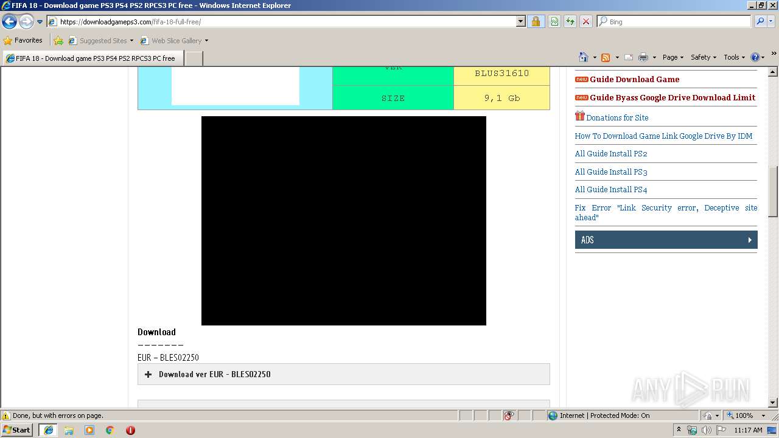Click the 11:17 AM system clock
Viewport: 779px width, 438px height.
[x=748, y=430]
